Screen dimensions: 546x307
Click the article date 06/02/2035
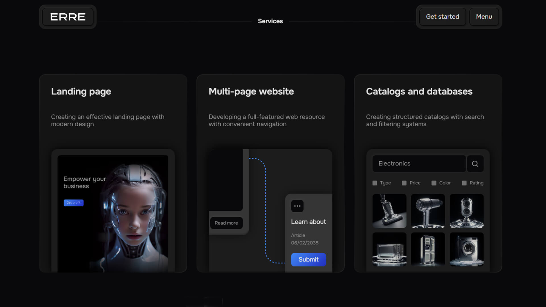[x=305, y=243]
